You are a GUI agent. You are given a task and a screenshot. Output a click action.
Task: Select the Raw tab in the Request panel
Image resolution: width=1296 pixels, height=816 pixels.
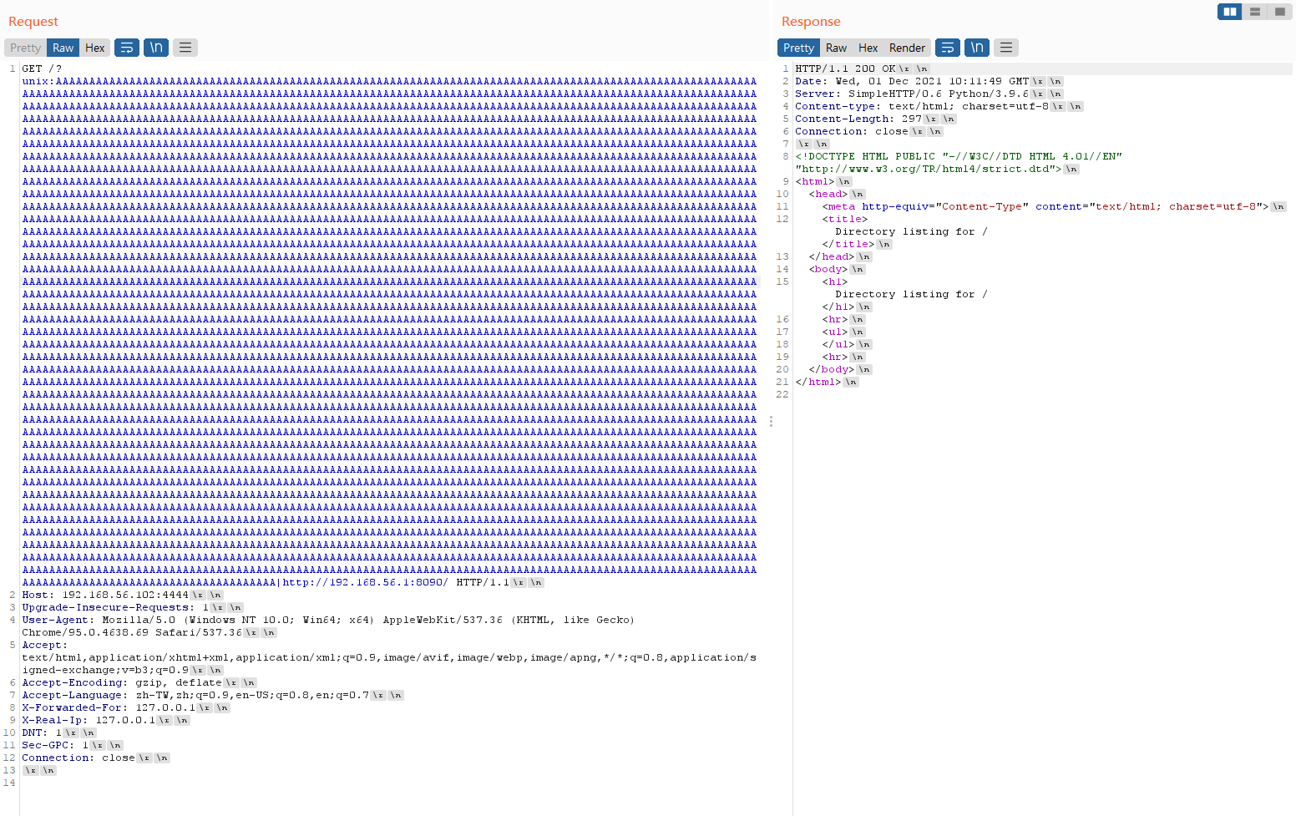[62, 47]
